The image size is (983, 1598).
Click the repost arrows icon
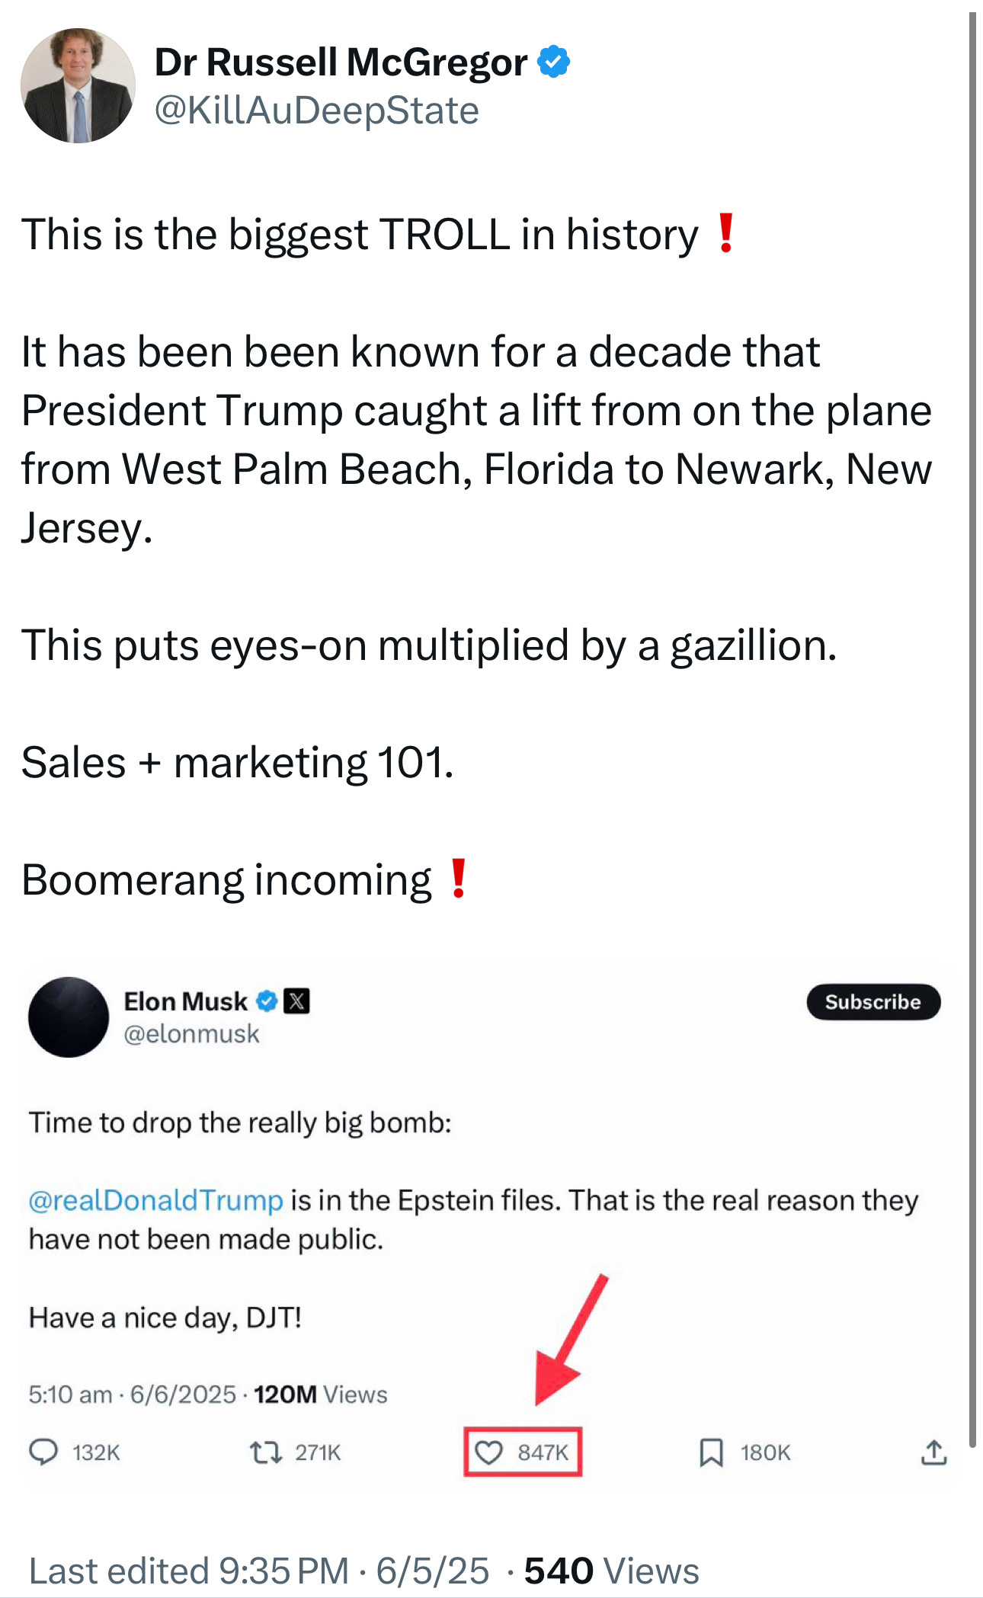tap(266, 1452)
